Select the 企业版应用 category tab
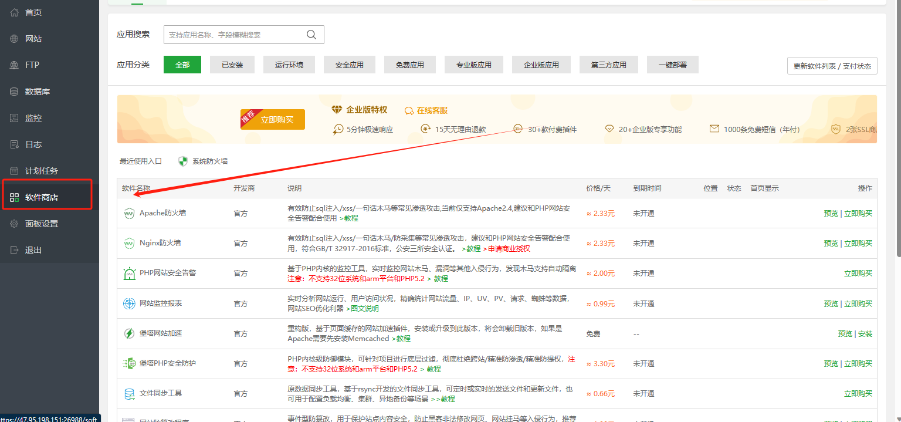The height and width of the screenshot is (422, 901). (x=541, y=65)
